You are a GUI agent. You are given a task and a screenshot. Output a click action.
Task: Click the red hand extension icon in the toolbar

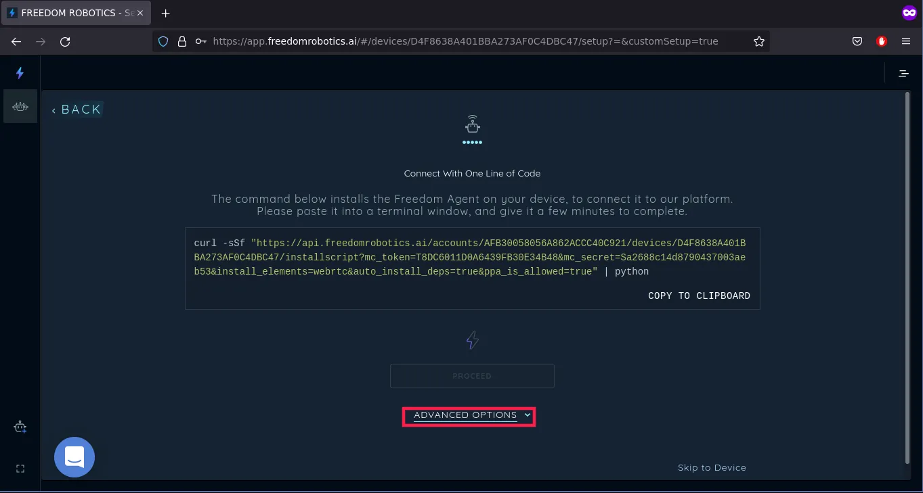pos(881,41)
